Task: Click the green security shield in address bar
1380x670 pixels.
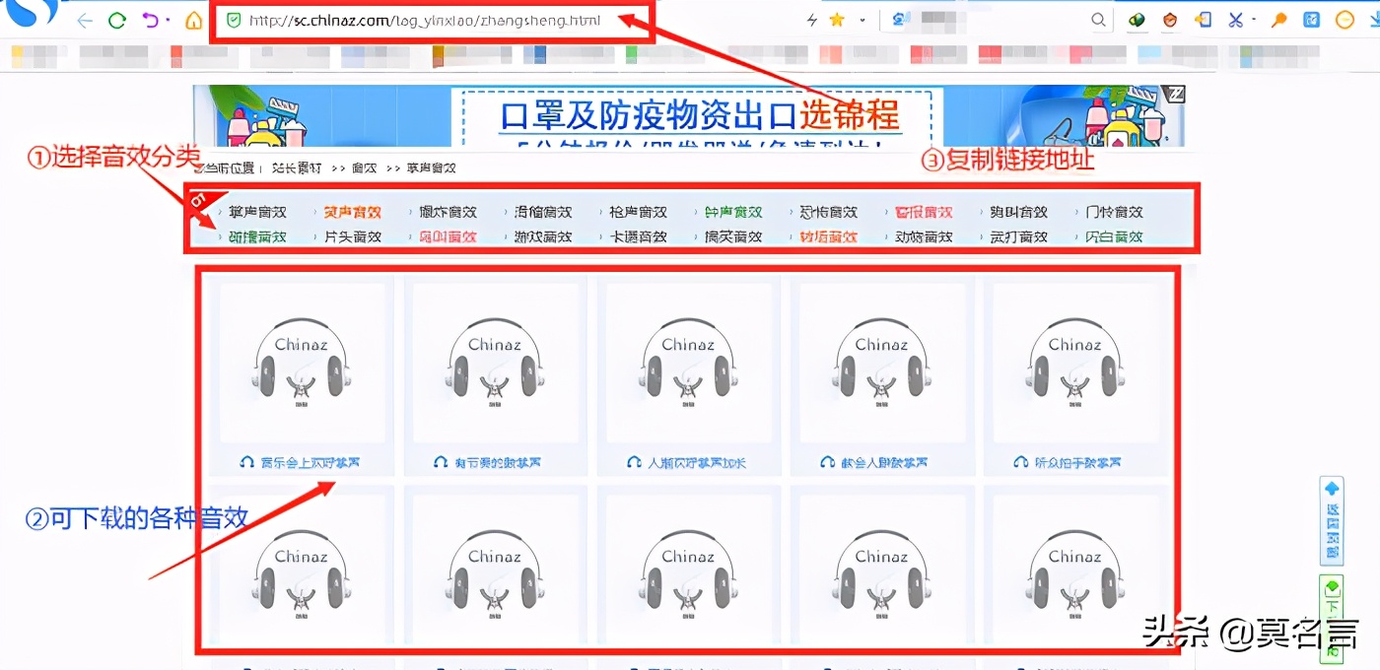Action: pyautogui.click(x=234, y=20)
